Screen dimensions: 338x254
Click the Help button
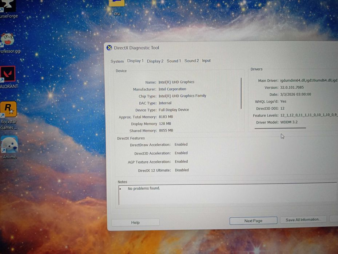135,222
